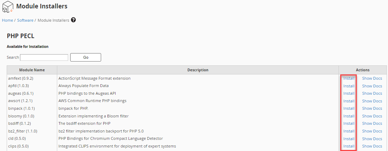Open the Software breadcrumb link
Viewport: 388px width, 151px height.
pyautogui.click(x=25, y=20)
